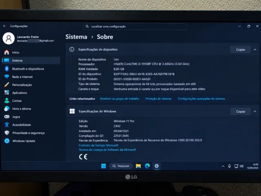
Task: Click the Rede e Internet wifi icon
Action: [7, 77]
